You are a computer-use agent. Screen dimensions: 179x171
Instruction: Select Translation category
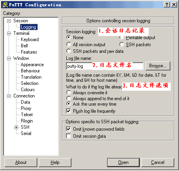tap(31, 77)
